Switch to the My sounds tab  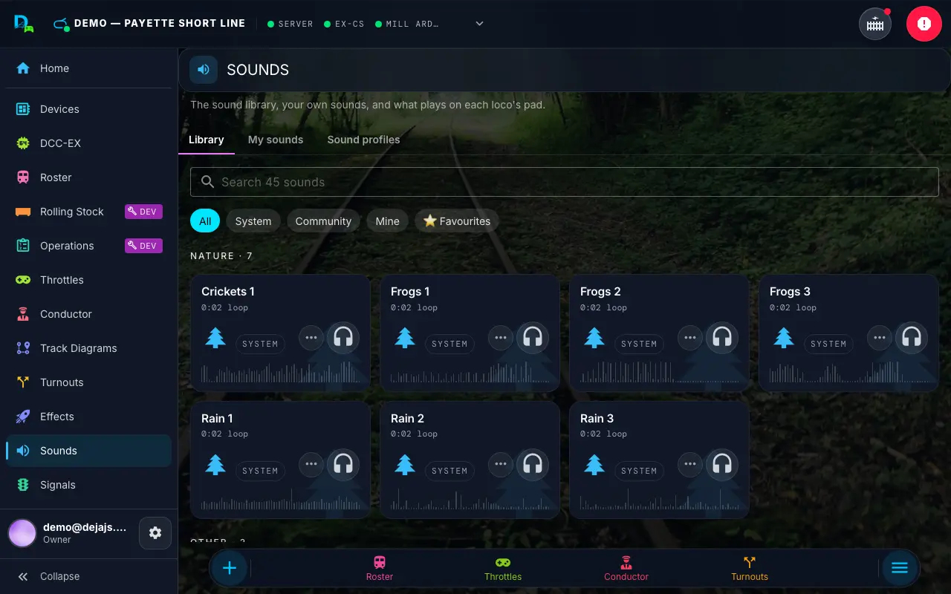pyautogui.click(x=276, y=140)
